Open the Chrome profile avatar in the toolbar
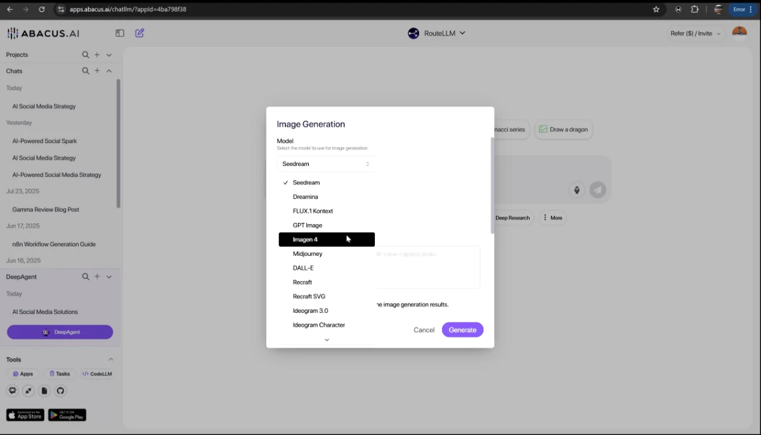The width and height of the screenshot is (761, 435). (719, 9)
